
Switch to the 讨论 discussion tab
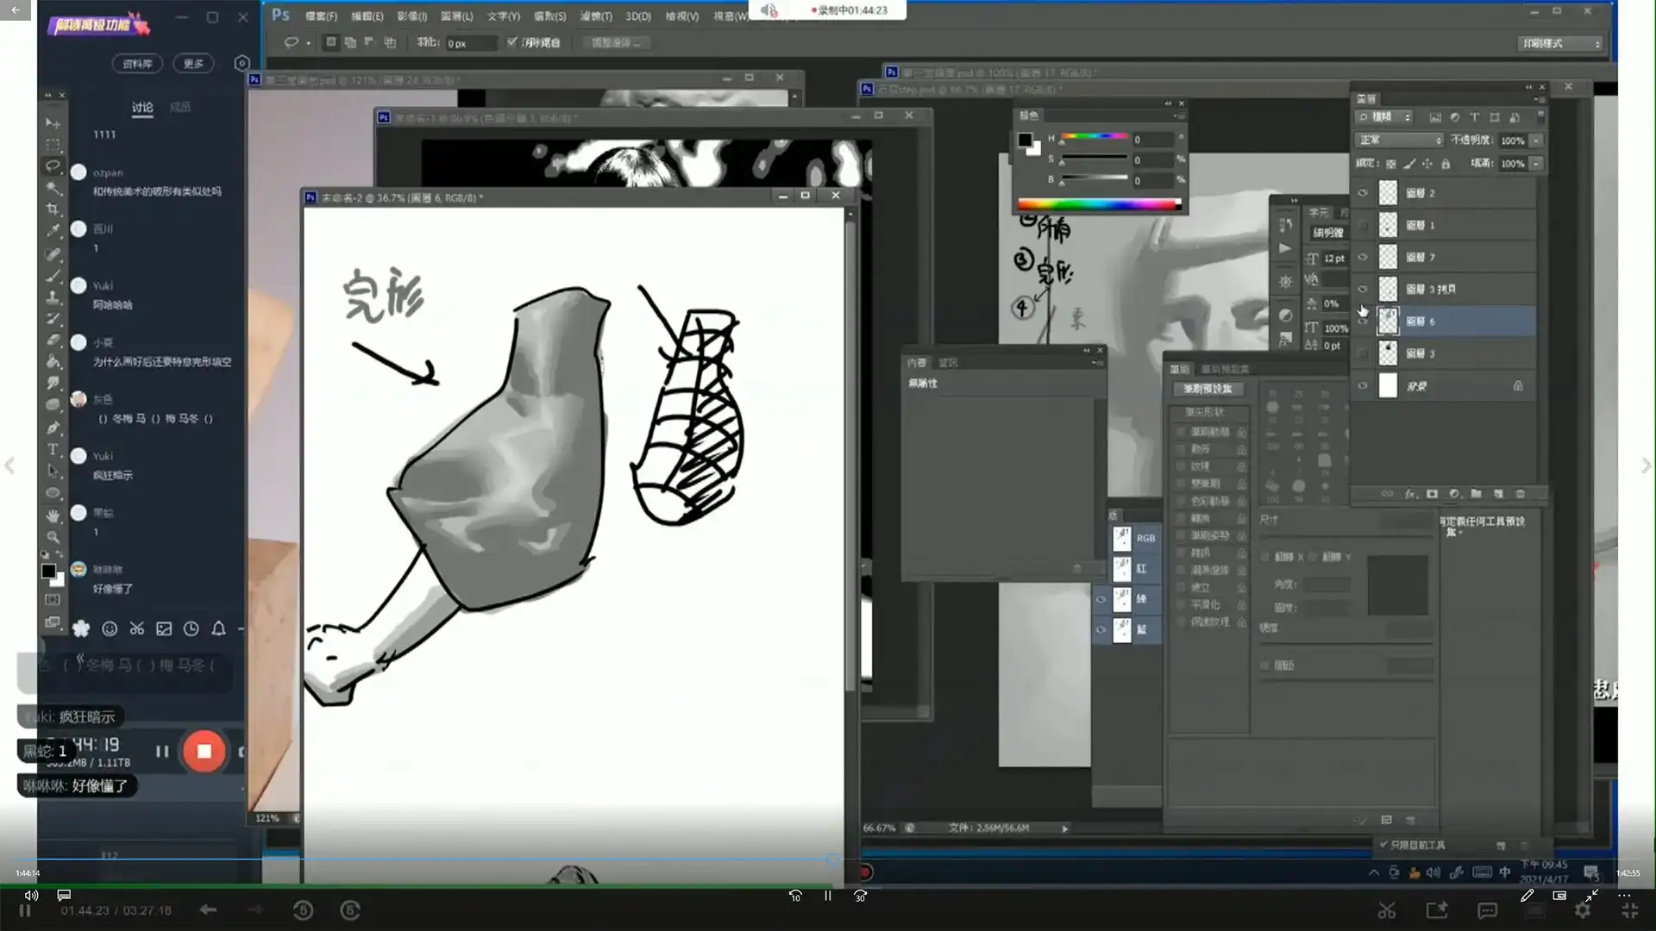142,107
